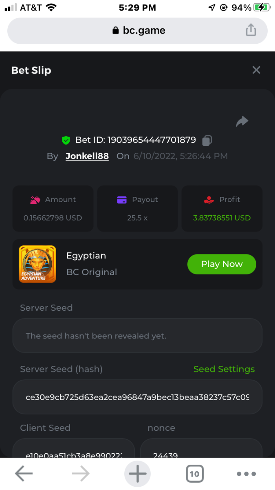Tap the Profit amount card
The width and height of the screenshot is (275, 490).
click(x=222, y=209)
